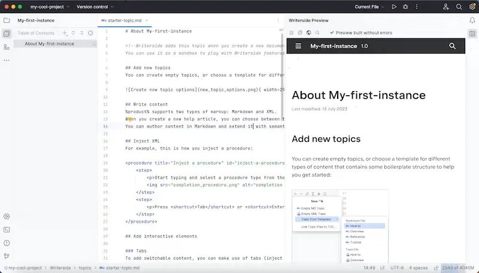Open preview in browser globe icon
The width and height of the screenshot is (479, 273).
point(309,33)
